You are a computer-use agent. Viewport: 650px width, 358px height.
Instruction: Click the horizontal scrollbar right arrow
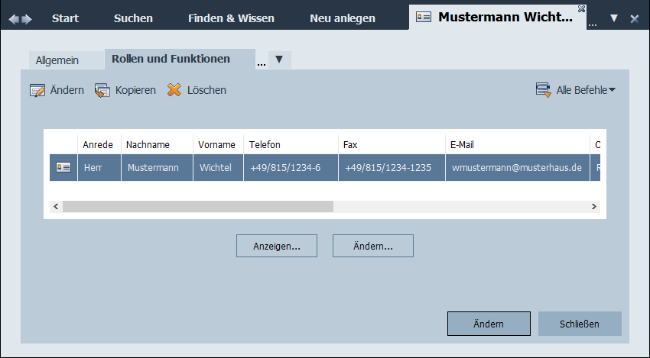(593, 206)
